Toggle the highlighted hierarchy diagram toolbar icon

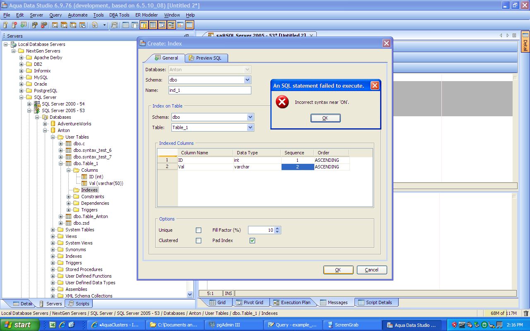171,25
